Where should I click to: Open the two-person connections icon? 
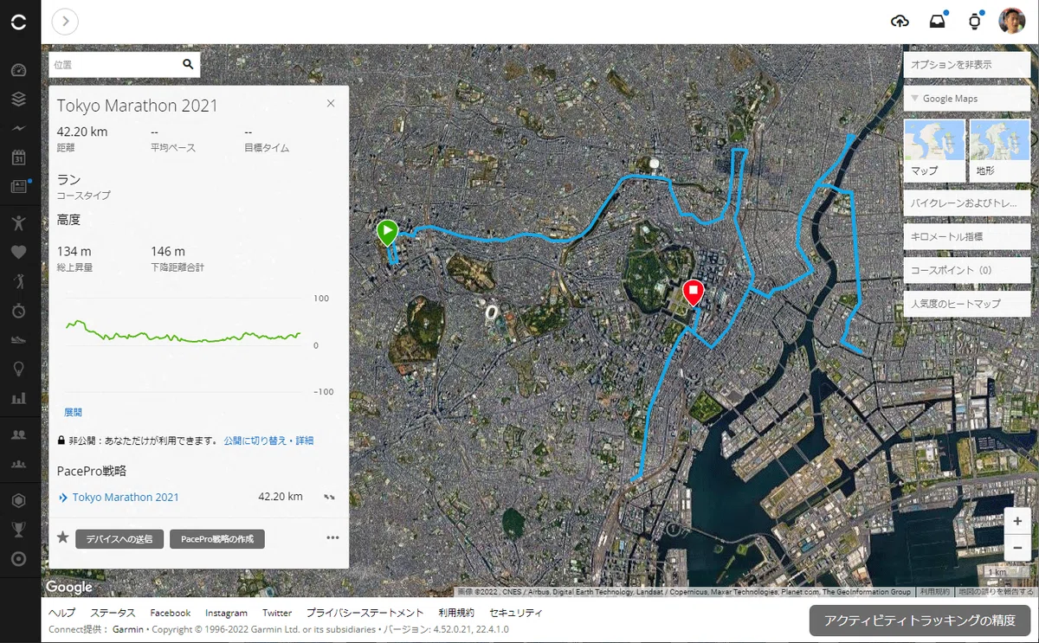pyautogui.click(x=18, y=434)
